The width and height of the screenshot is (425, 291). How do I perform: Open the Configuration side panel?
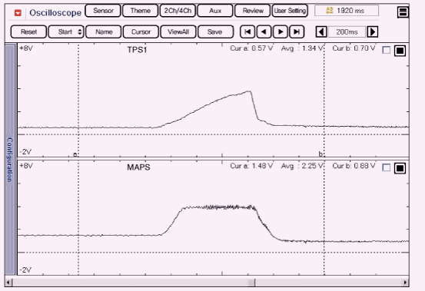[10, 159]
